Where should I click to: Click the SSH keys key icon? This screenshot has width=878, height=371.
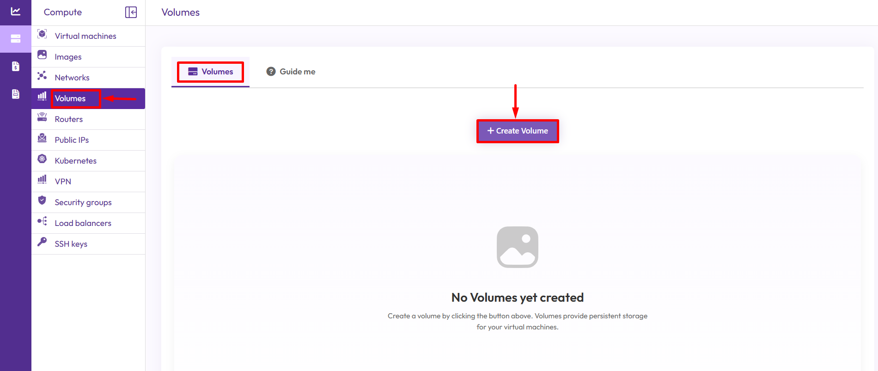point(42,242)
